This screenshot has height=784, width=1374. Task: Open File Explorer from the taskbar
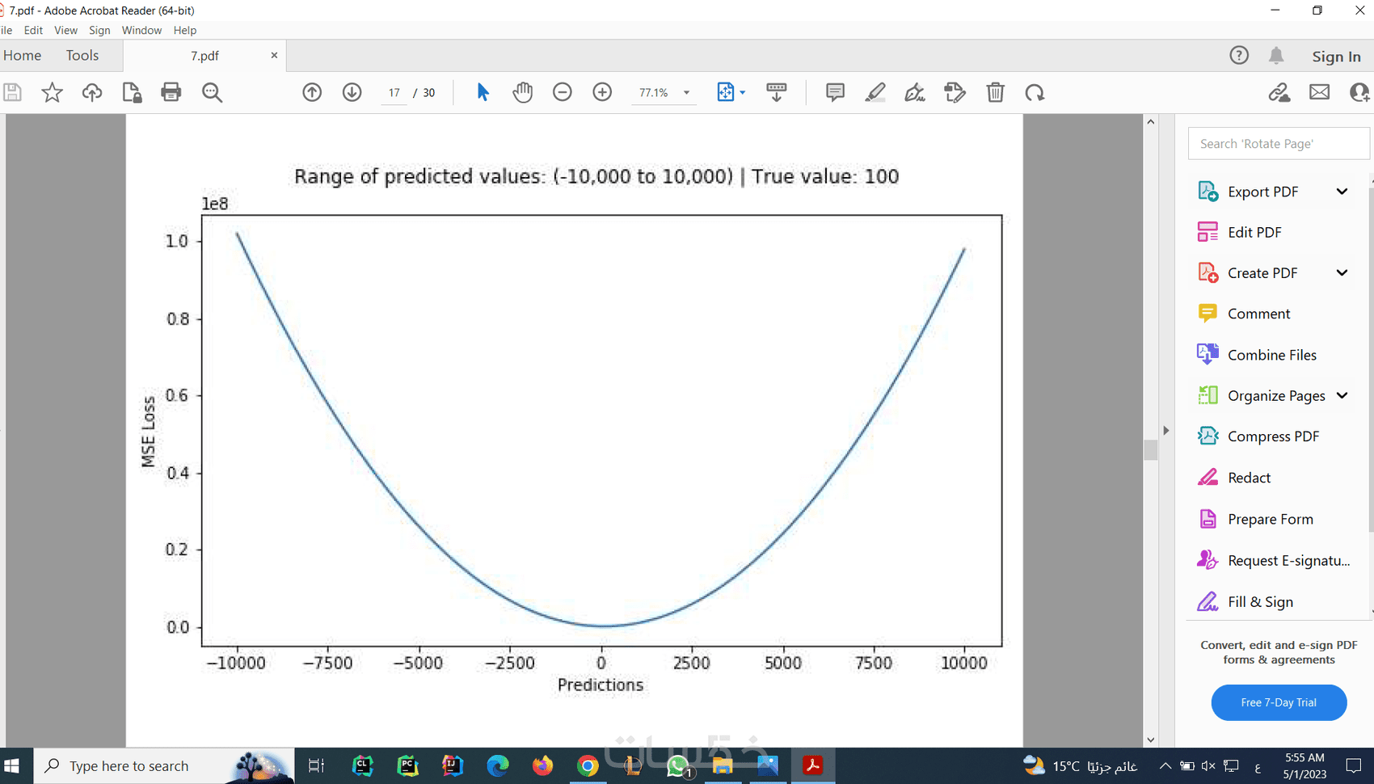tap(723, 765)
